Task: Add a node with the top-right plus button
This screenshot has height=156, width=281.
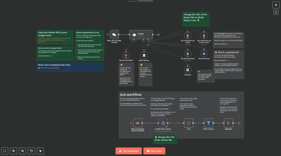Action: point(276,5)
